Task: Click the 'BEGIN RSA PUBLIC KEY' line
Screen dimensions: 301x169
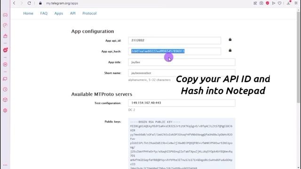Action: [155, 122]
